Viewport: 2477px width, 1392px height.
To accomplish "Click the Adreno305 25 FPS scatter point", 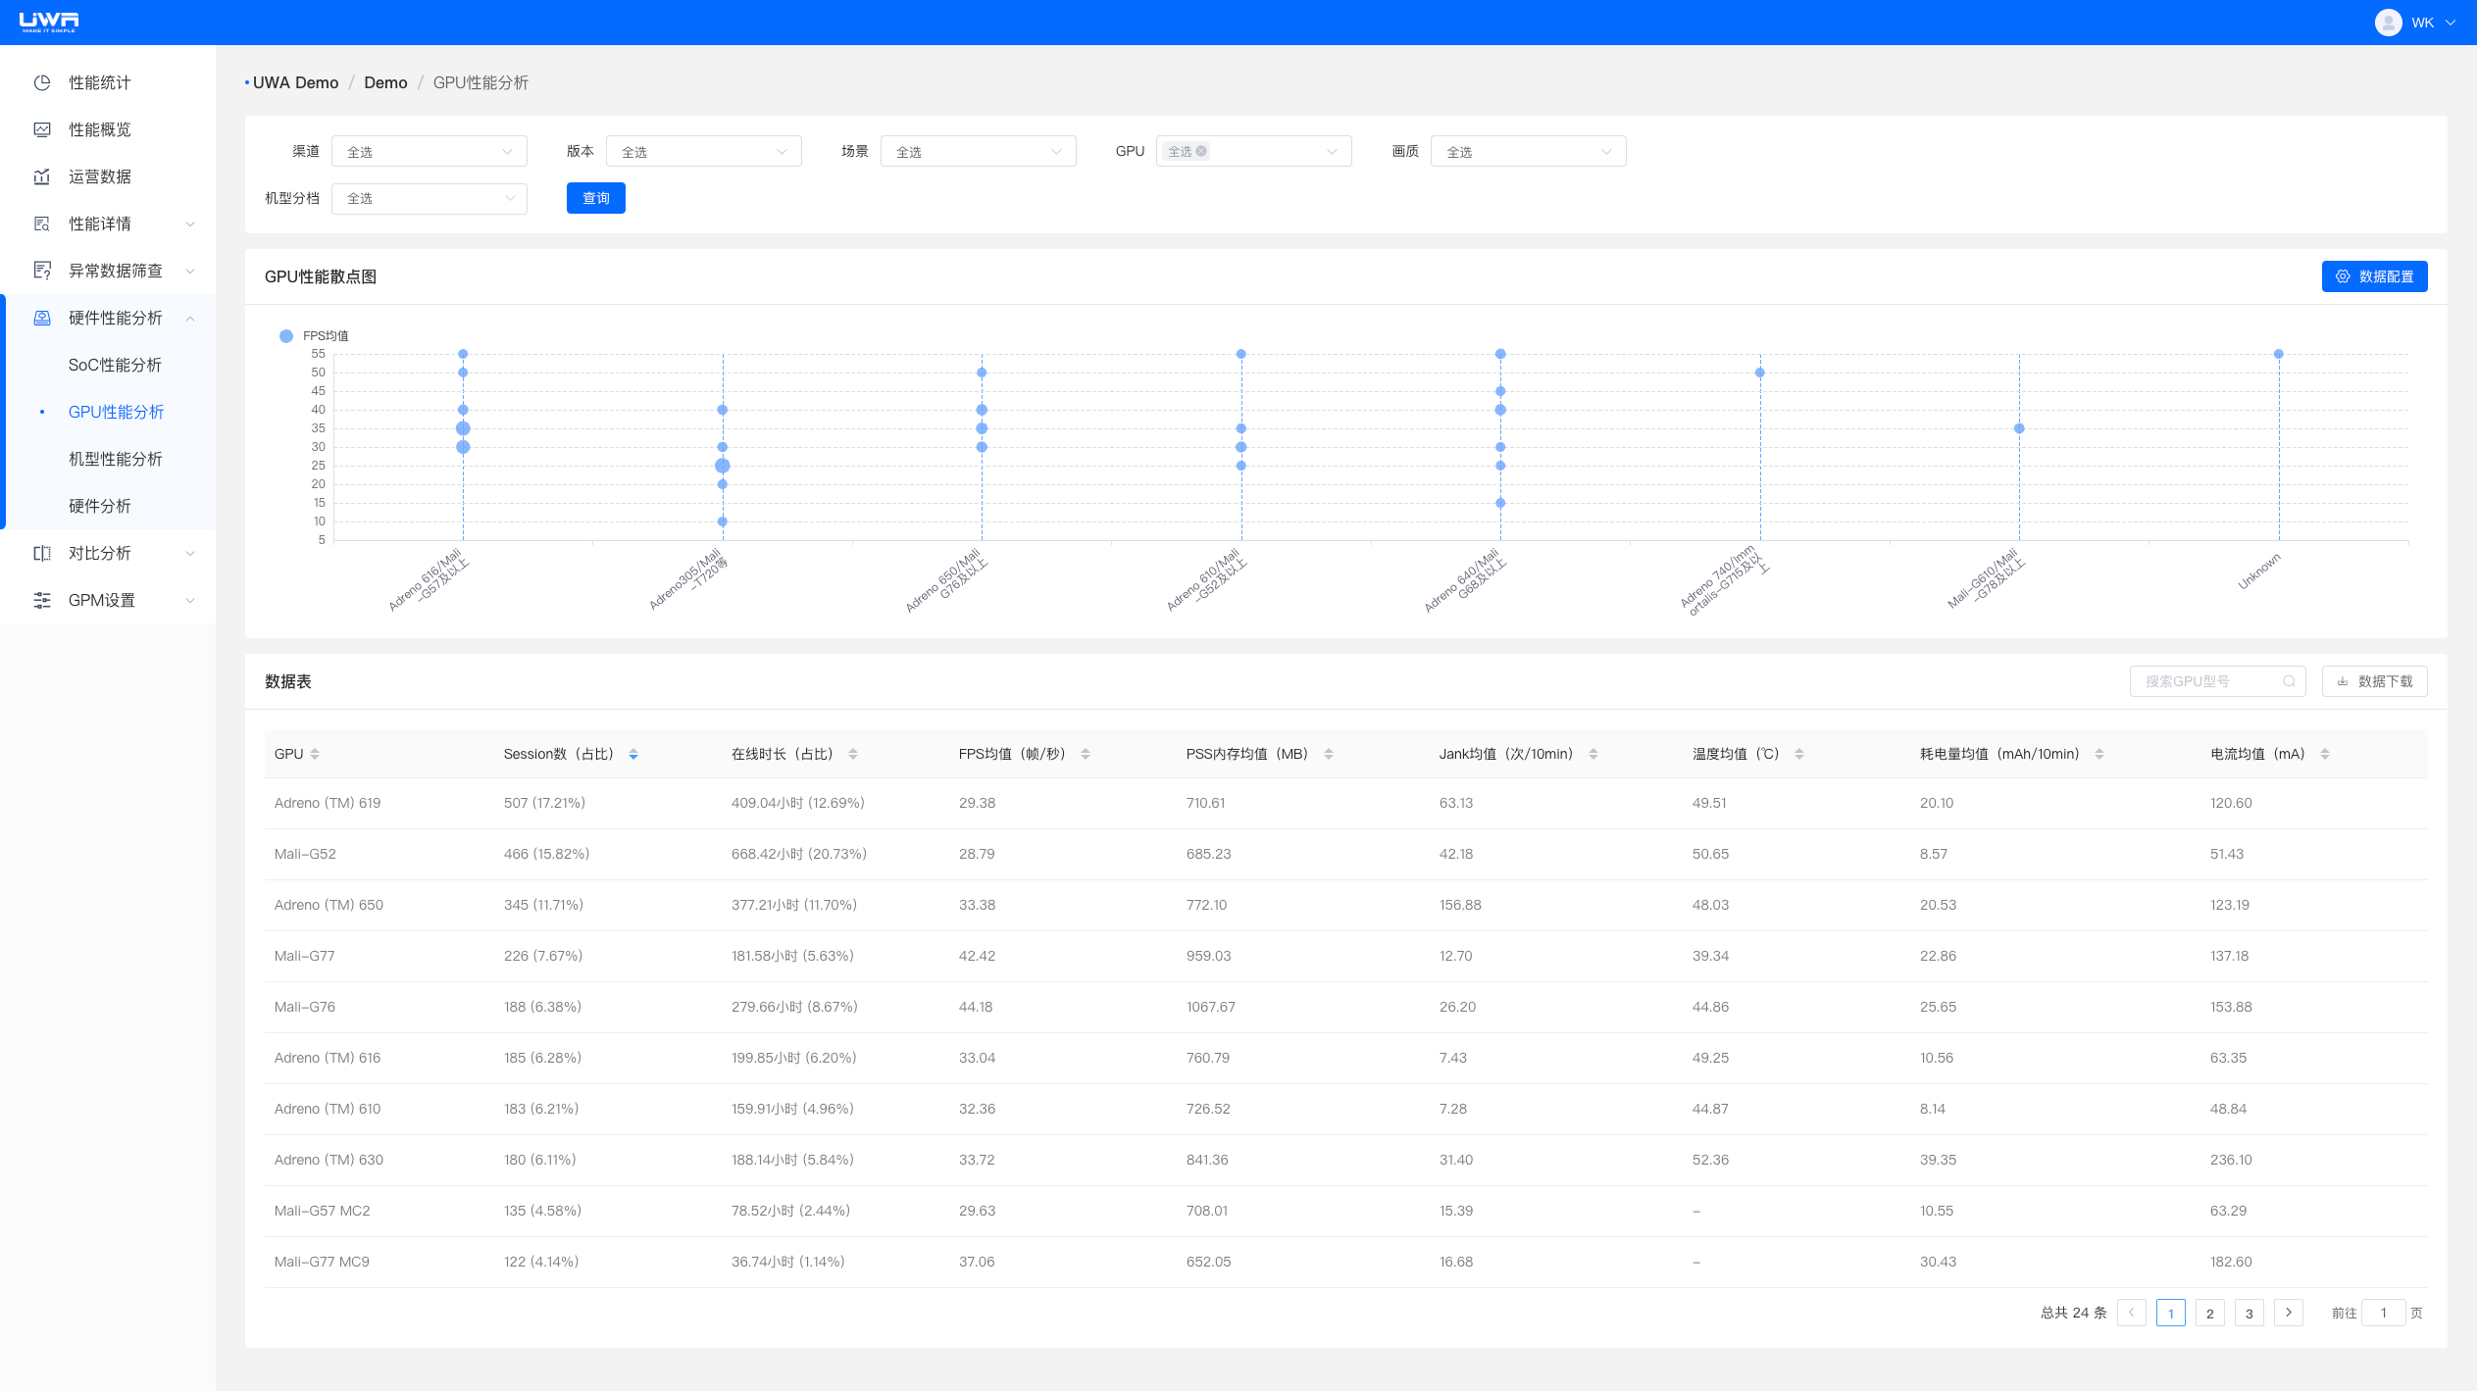I will point(723,466).
